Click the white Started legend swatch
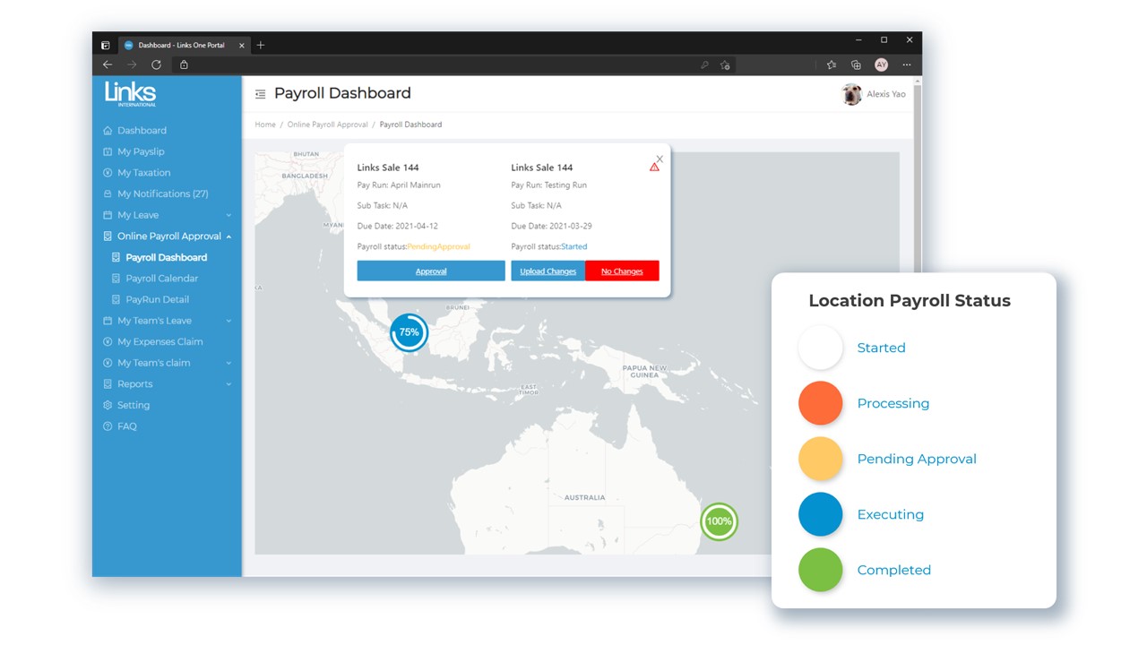 821,348
